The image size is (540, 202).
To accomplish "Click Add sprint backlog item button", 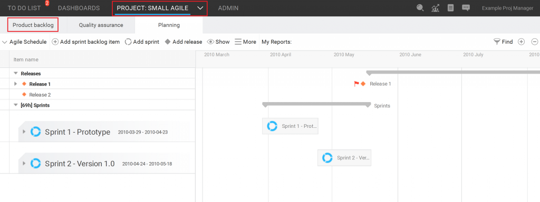I will (x=86, y=42).
